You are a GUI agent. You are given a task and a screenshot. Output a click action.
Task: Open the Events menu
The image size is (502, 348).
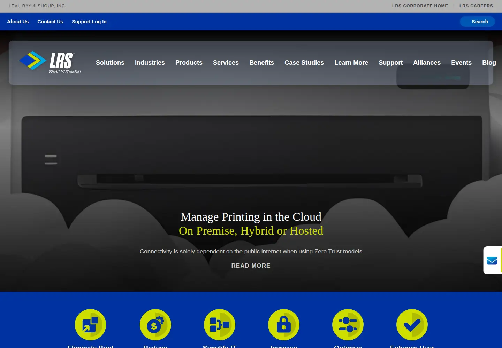pos(462,63)
